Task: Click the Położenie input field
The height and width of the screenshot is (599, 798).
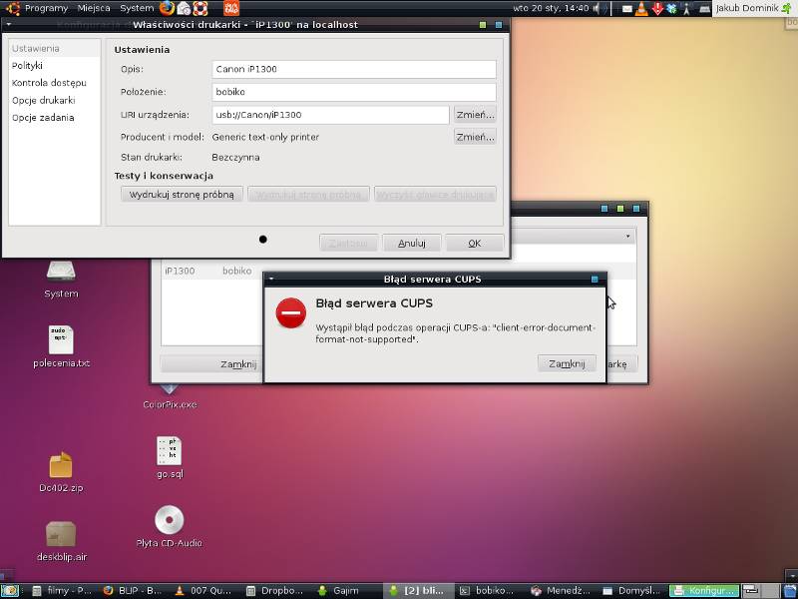Action: tap(353, 92)
